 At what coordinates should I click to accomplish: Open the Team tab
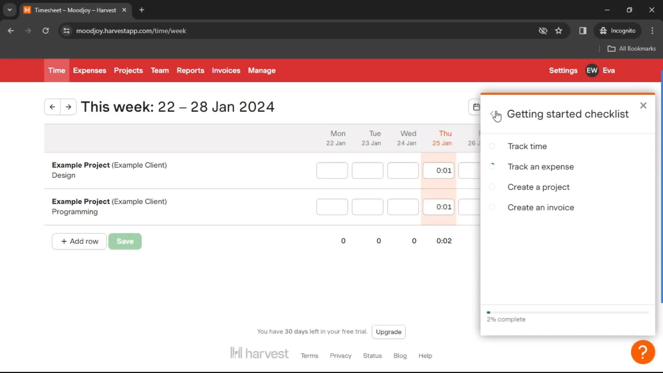tap(160, 70)
